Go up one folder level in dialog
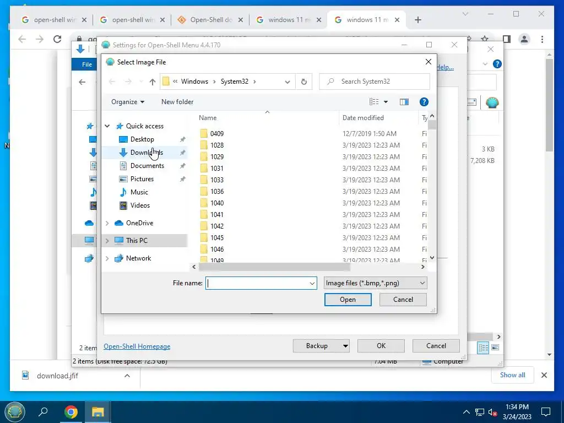 click(153, 82)
